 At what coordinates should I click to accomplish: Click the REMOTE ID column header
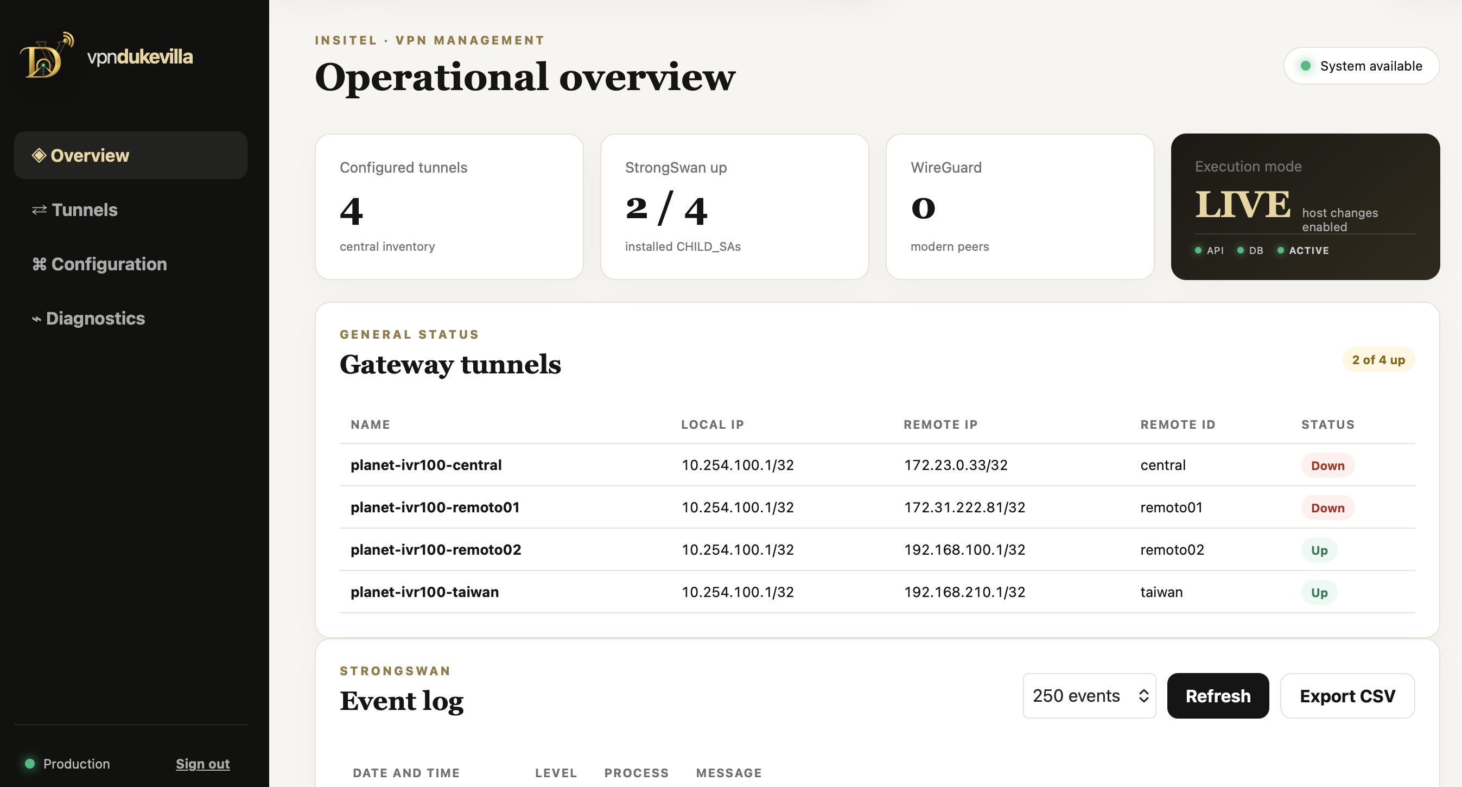[x=1178, y=425]
